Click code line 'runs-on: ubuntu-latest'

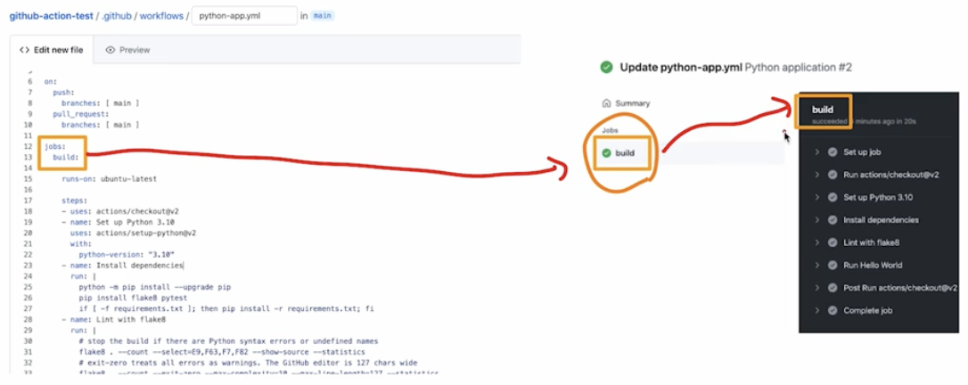[109, 179]
